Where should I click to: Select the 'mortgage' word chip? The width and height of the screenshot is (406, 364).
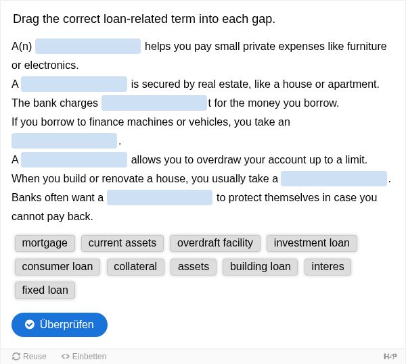[45, 243]
